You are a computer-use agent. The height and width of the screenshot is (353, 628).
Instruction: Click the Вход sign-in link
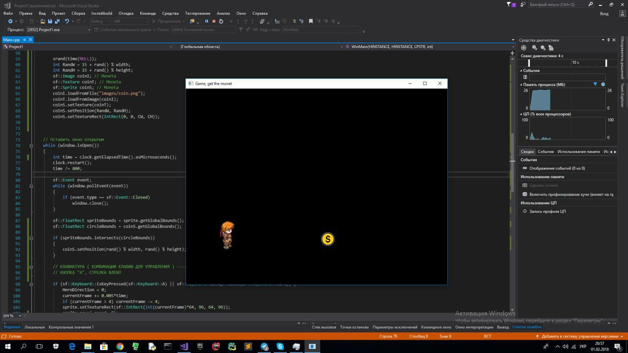(x=604, y=13)
